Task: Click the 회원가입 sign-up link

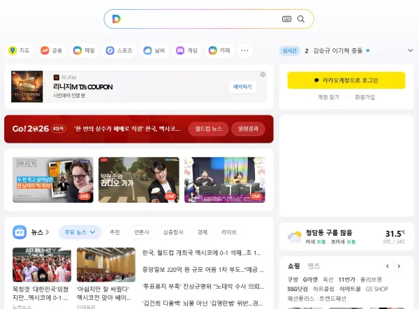Action: click(365, 97)
